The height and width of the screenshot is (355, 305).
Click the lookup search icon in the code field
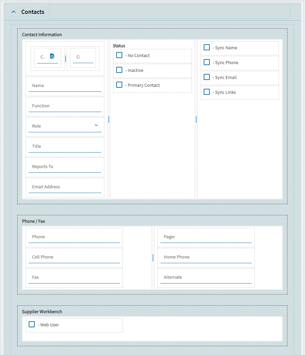point(52,56)
